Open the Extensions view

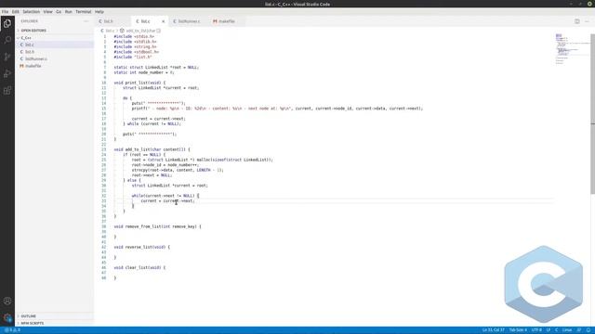[x=7, y=90]
